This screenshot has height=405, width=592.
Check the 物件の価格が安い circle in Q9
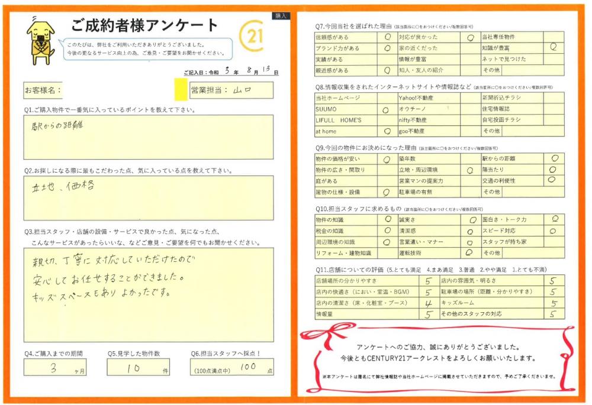pyautogui.click(x=387, y=159)
